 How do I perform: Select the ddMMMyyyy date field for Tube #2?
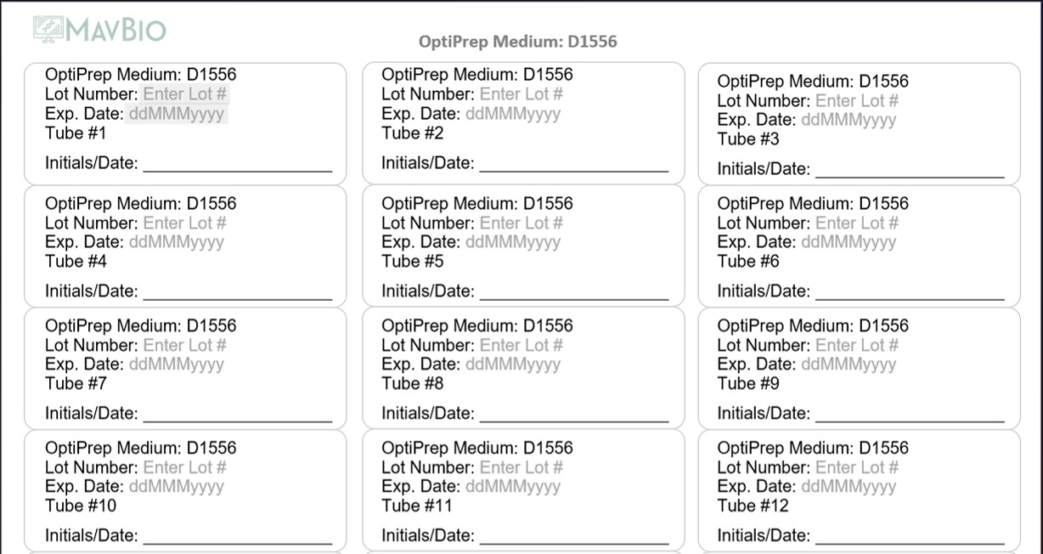pyautogui.click(x=512, y=114)
